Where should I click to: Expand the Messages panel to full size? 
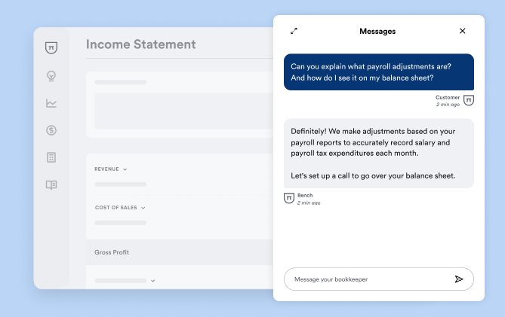pyautogui.click(x=294, y=31)
